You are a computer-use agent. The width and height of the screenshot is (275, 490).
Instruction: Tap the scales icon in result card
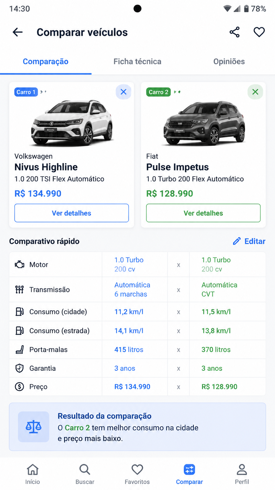tap(34, 427)
